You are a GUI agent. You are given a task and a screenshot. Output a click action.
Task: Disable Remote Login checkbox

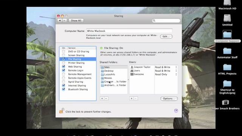pyautogui.click(x=64, y=70)
